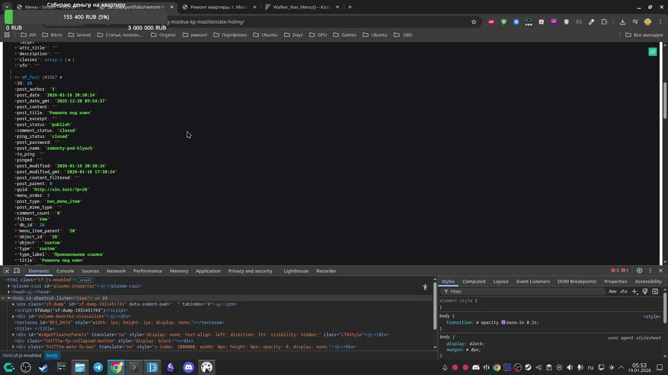The width and height of the screenshot is (668, 375).
Task: Toggle the :hov element state panel
Action: 612,292
